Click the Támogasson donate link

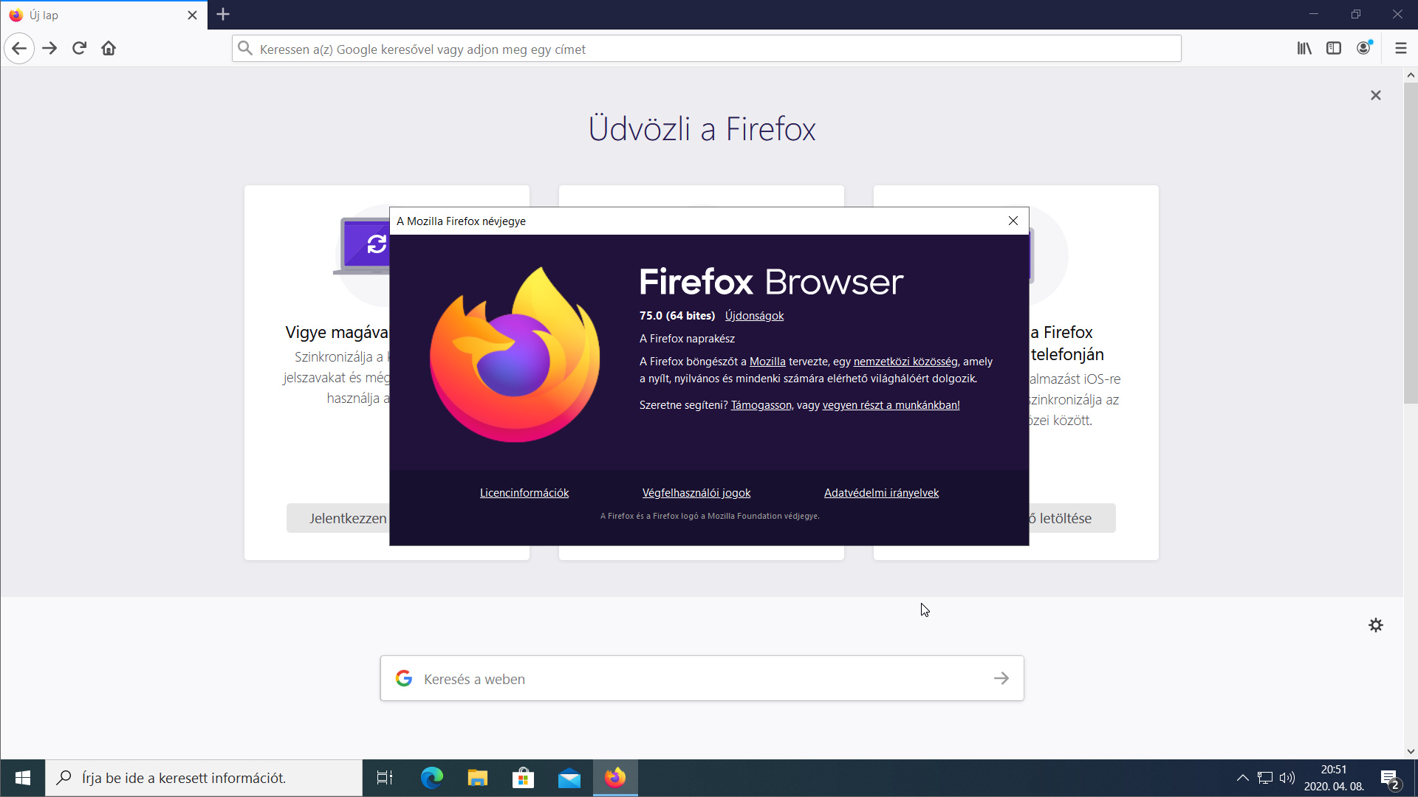point(761,405)
